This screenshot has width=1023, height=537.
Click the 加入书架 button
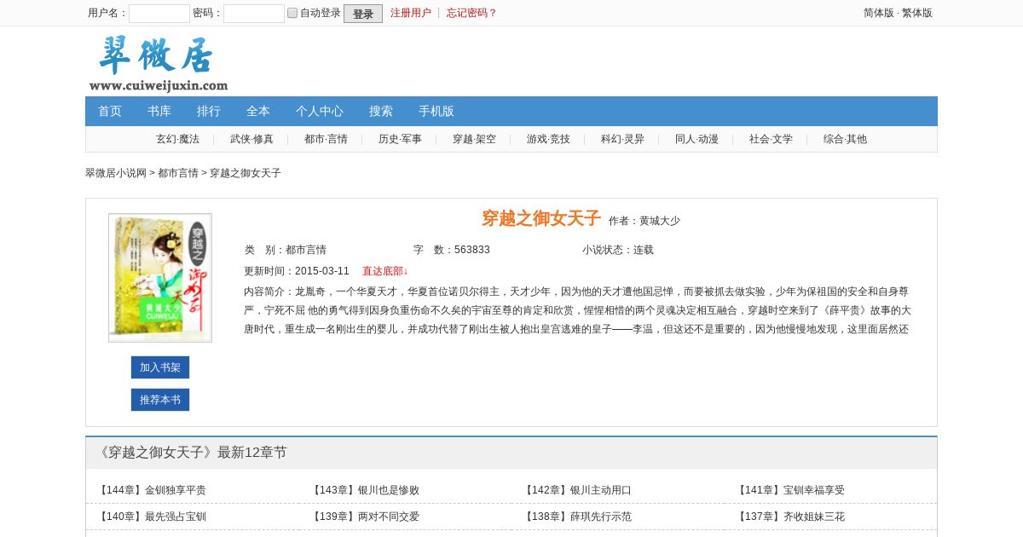tap(160, 367)
